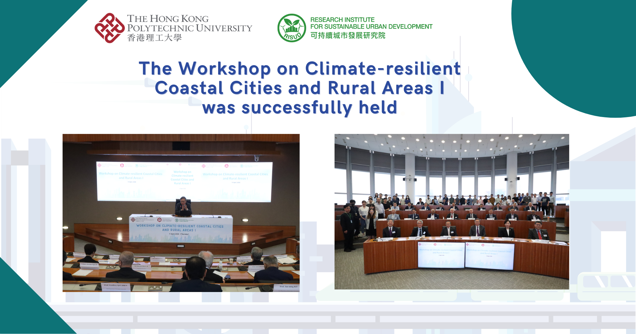The height and width of the screenshot is (334, 636).
Task: Click the speaker seated at the podium
Action: tap(183, 206)
